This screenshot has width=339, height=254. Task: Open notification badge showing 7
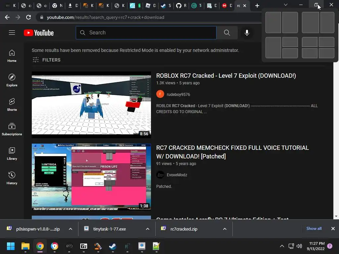330,246
